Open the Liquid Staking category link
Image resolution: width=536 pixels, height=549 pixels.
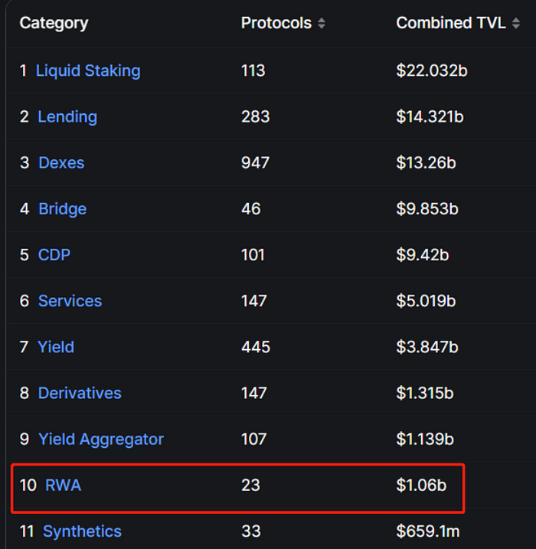88,71
